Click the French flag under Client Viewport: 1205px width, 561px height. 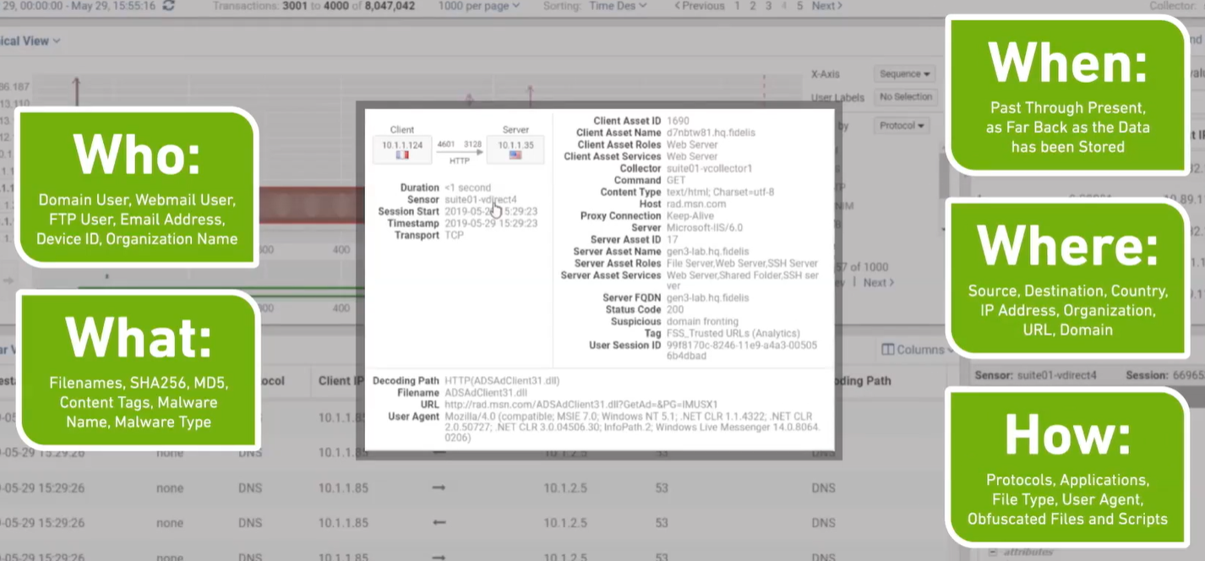click(402, 155)
